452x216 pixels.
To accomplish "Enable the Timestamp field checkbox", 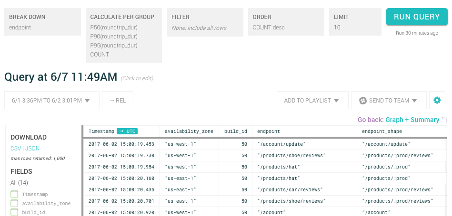I will 14,194.
